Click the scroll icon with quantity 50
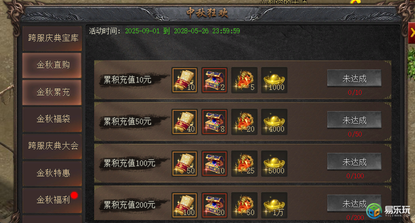The width and height of the screenshot is (415, 223). (184, 163)
